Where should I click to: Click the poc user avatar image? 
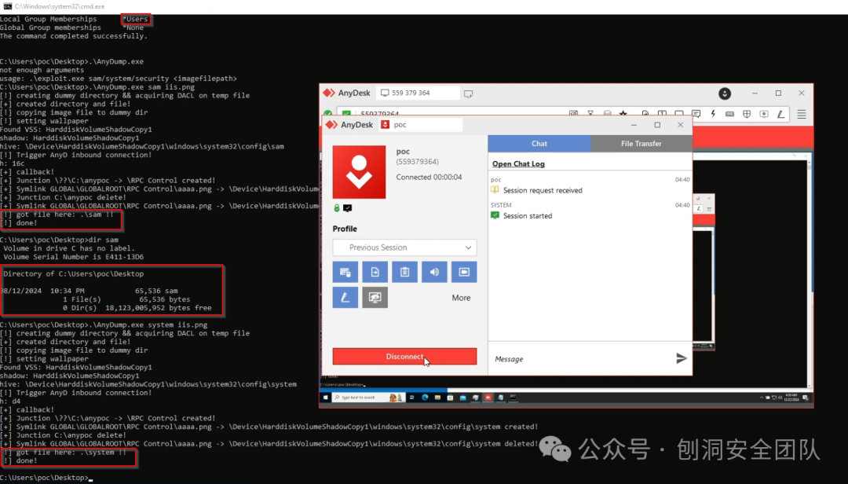(359, 171)
